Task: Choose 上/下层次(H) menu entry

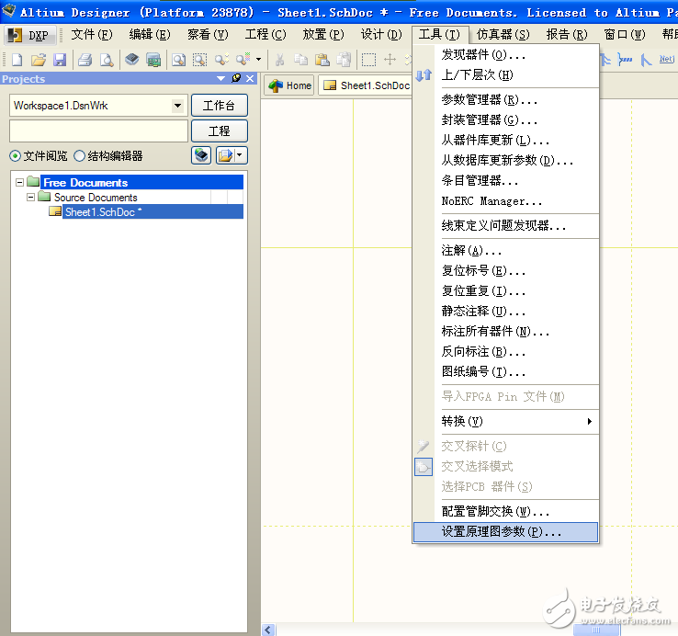Action: pyautogui.click(x=506, y=74)
